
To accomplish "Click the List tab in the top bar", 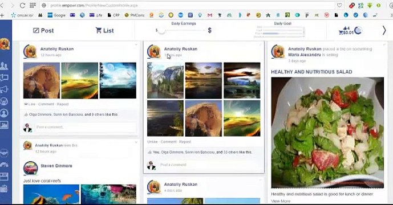I will point(105,31).
